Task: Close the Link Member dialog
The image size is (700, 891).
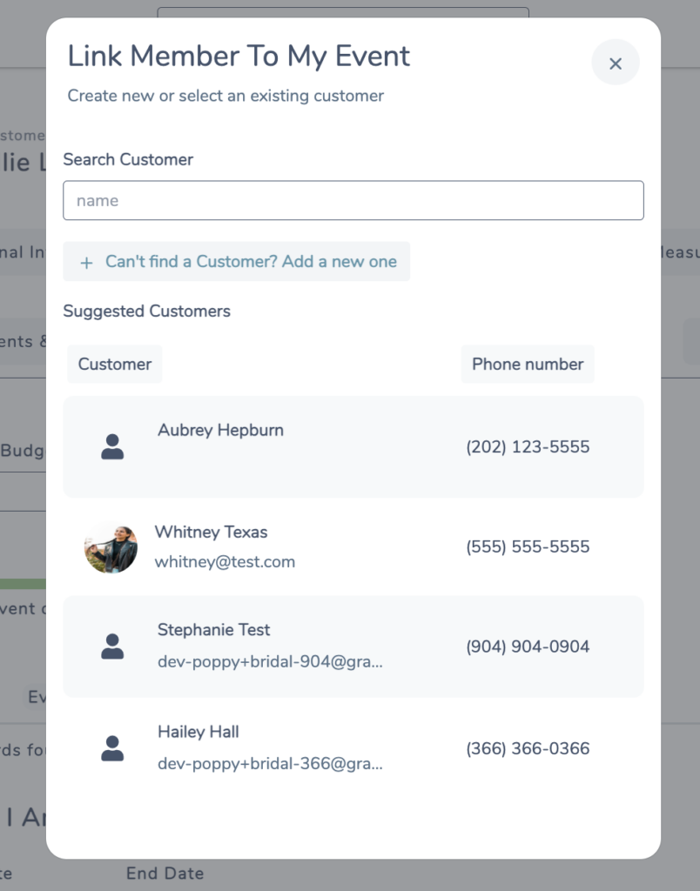Action: point(616,63)
